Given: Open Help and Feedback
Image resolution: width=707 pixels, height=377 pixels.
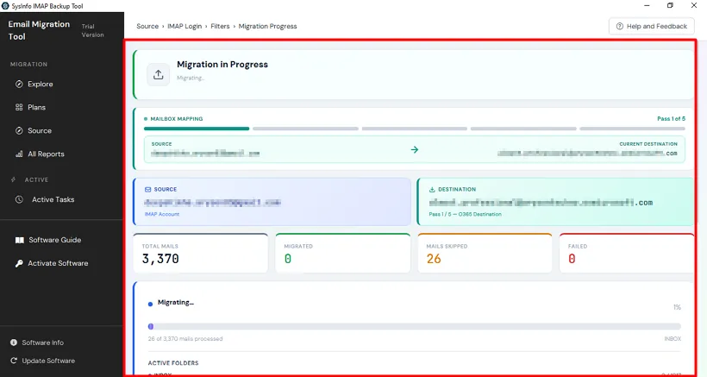Looking at the screenshot, I should [x=652, y=26].
